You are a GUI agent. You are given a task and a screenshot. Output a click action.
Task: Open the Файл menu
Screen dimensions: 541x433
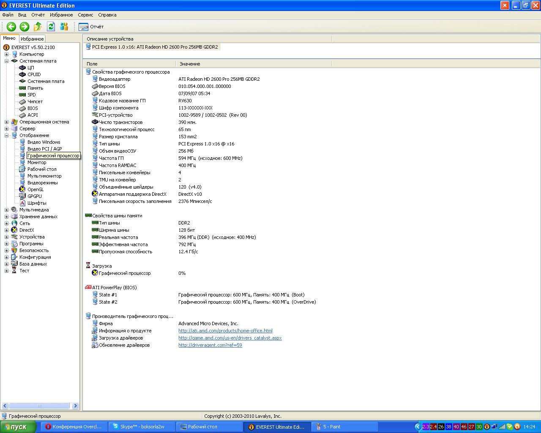8,15
